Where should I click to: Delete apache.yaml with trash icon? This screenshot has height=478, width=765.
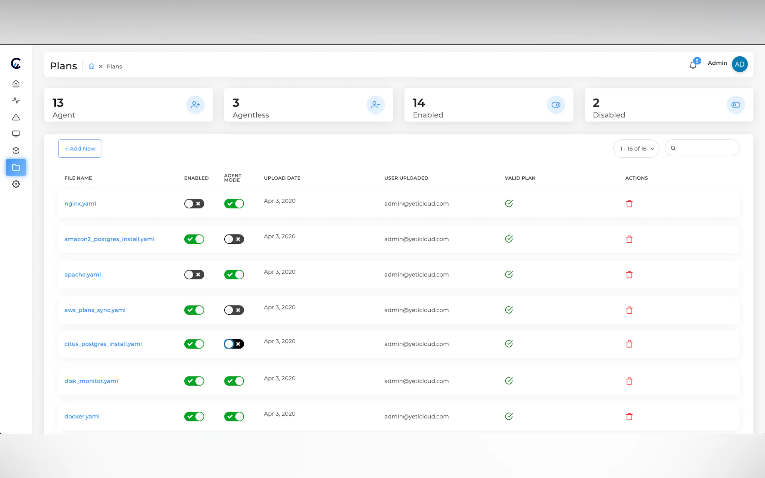tap(629, 275)
